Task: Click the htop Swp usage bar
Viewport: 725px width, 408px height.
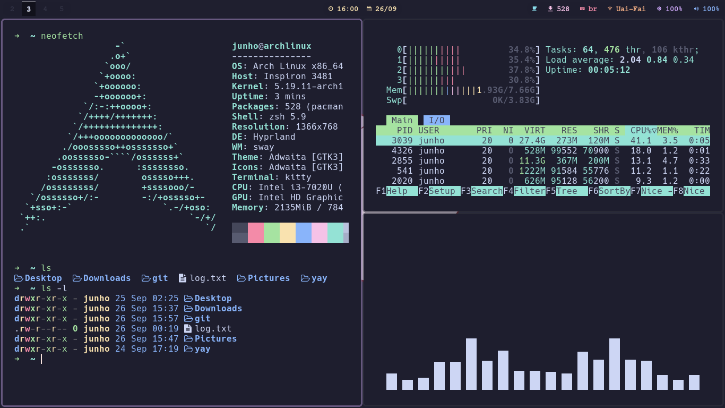Action: tap(463, 100)
